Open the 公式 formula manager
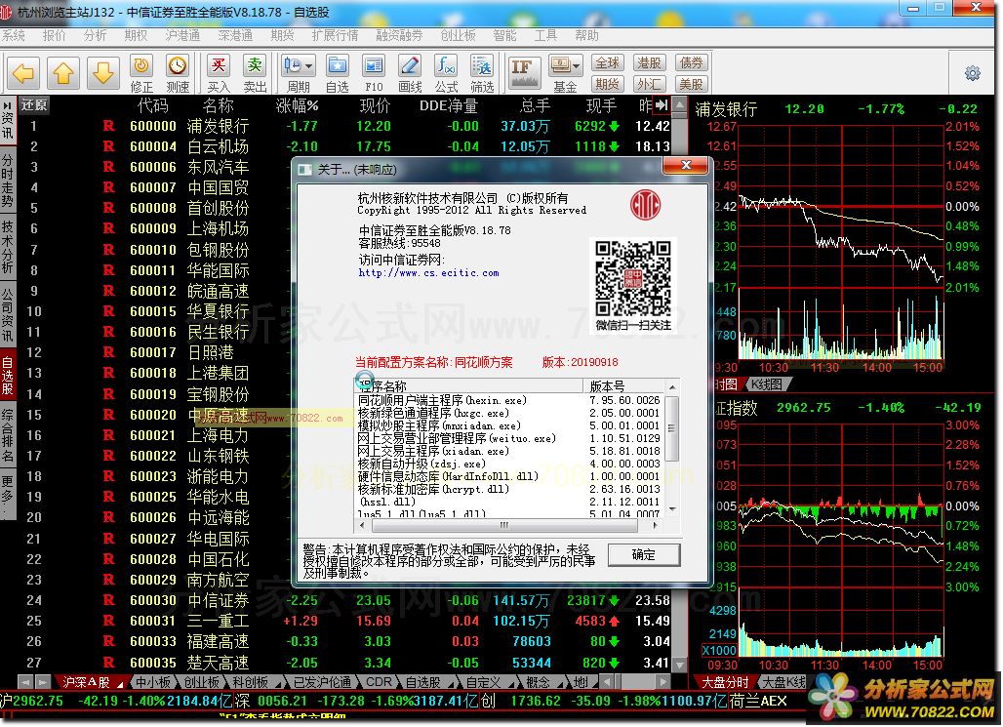This screenshot has height=727, width=1003. click(446, 73)
